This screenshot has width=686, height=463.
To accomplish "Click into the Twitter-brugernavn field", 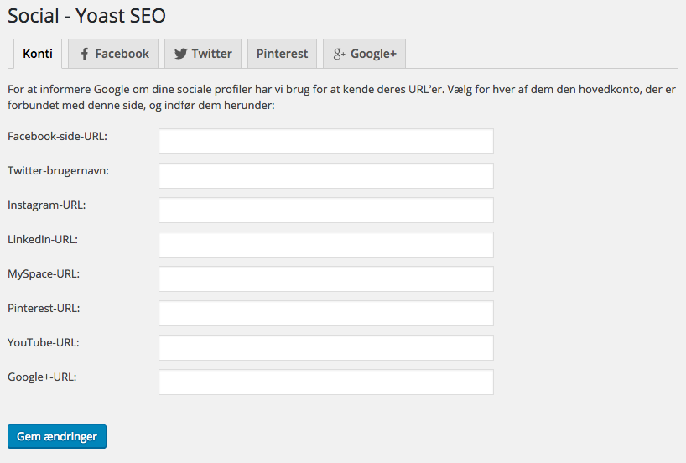I will click(x=326, y=175).
